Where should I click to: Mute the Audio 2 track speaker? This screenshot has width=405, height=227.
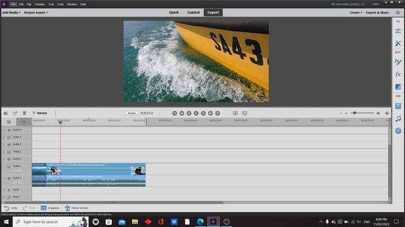[x=9, y=160]
